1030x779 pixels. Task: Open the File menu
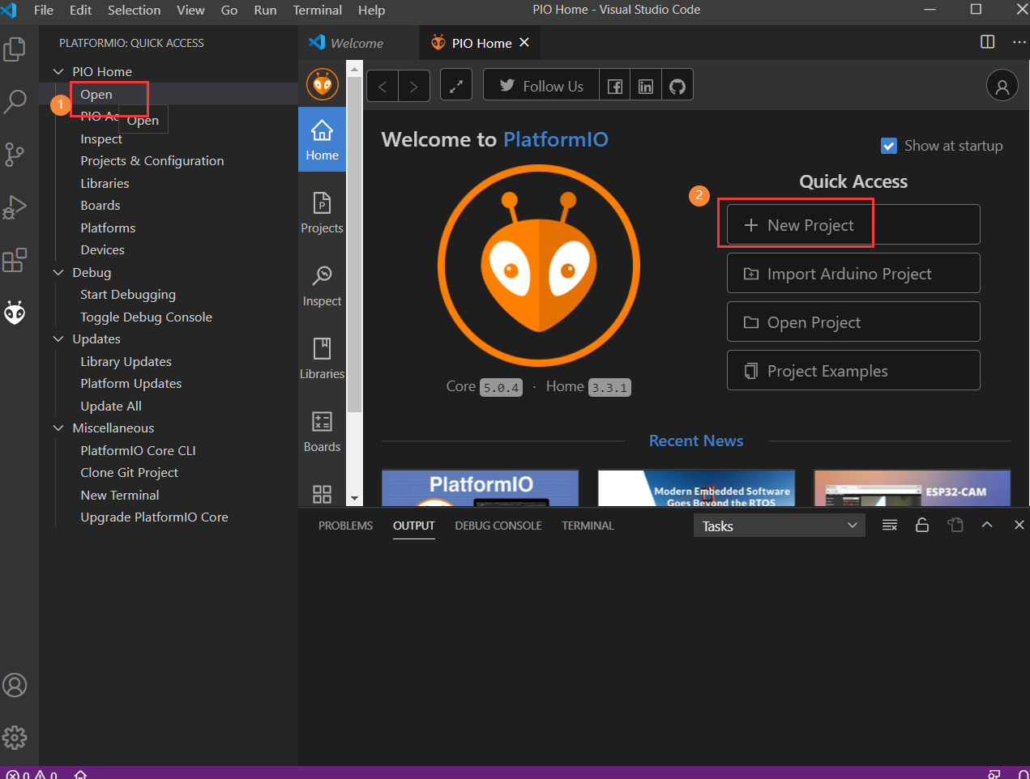(44, 10)
